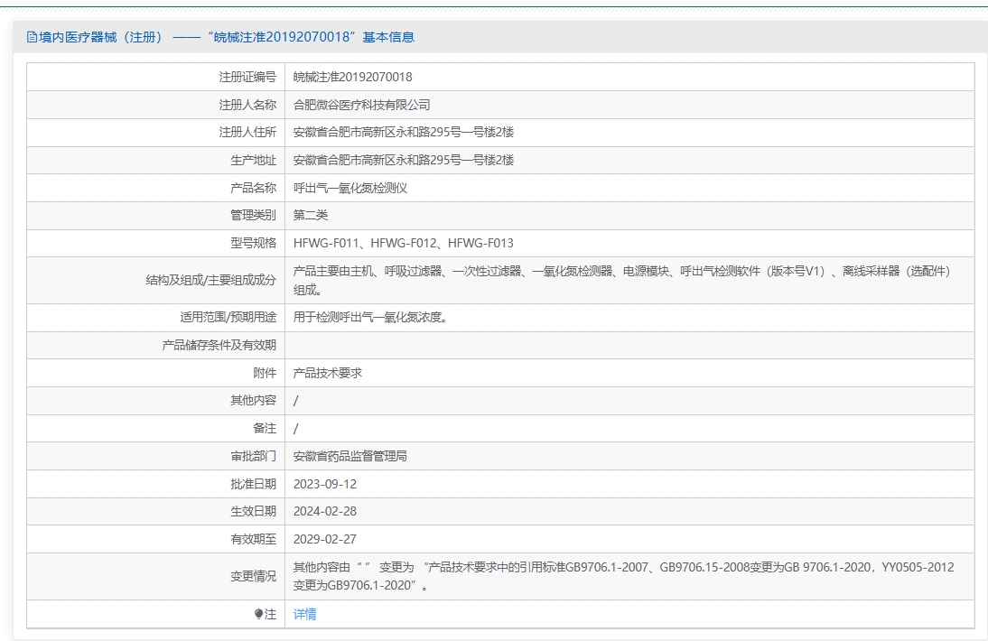Click the 注册证编号 label
This screenshot has width=988, height=641.
click(x=247, y=77)
